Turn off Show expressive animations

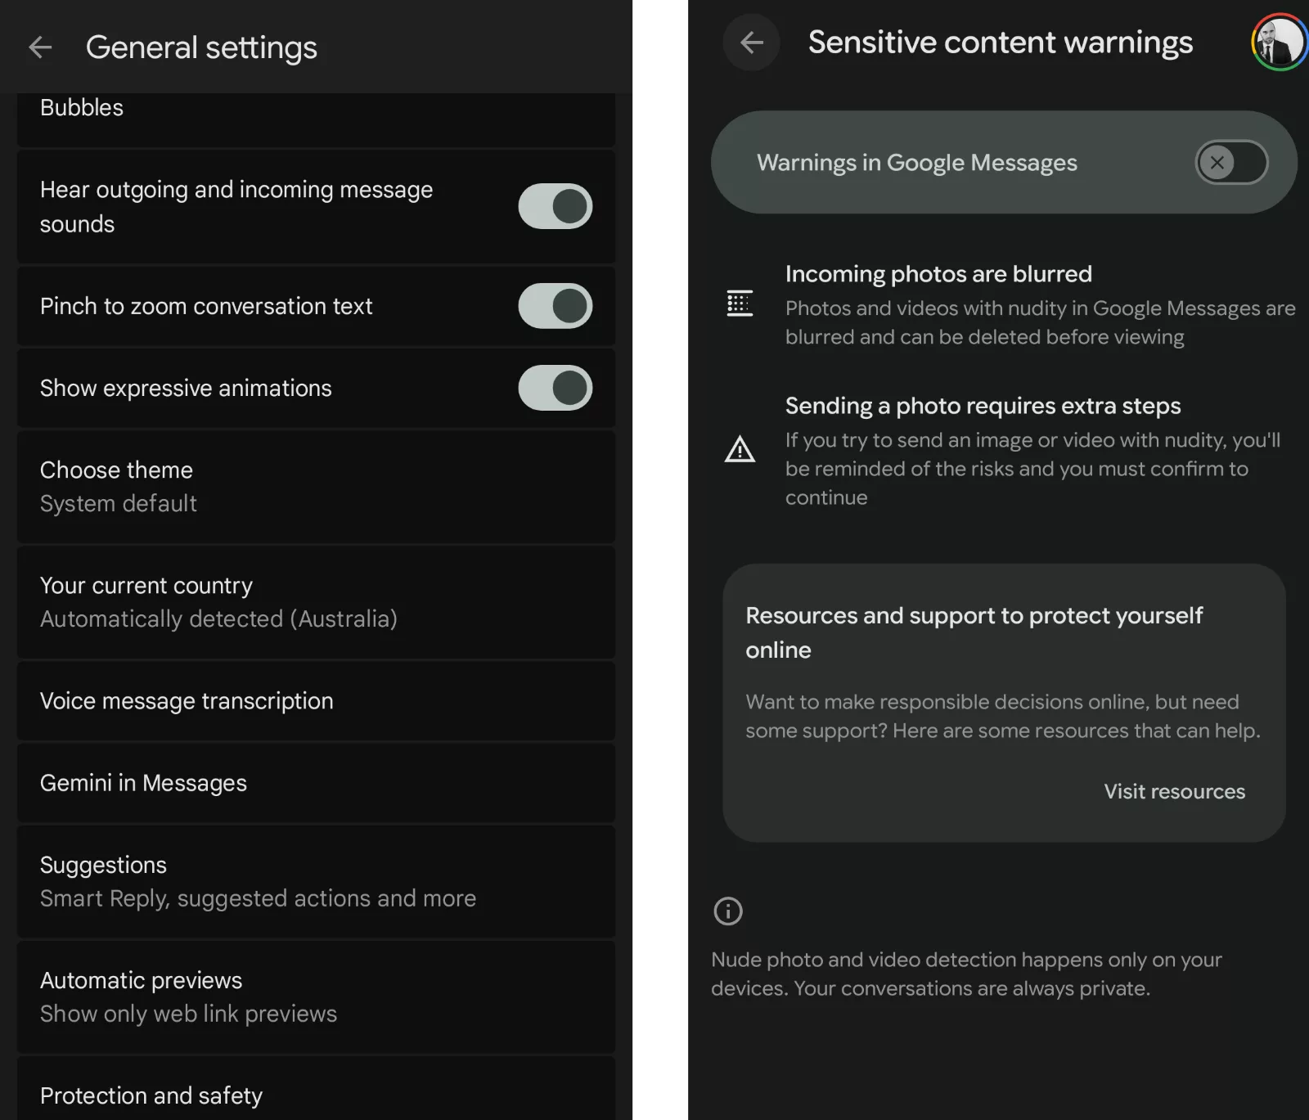tap(555, 388)
